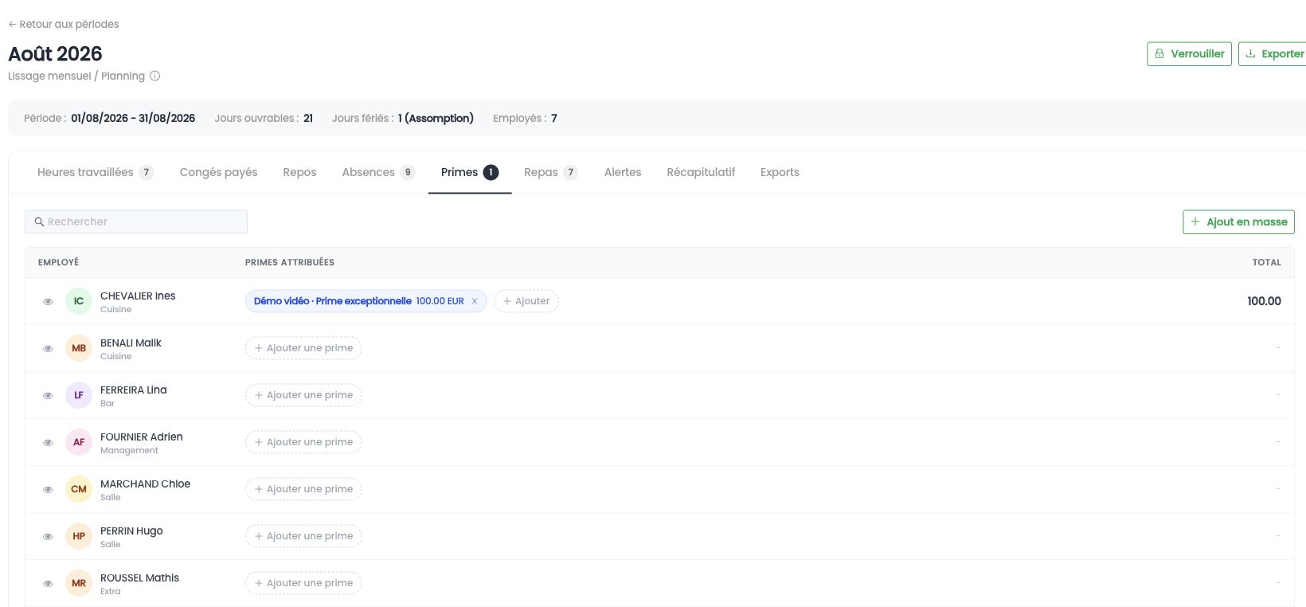Click the MR avatar for ROUSSEL Mathis
Screen dimensions: 1306x607
(79, 583)
